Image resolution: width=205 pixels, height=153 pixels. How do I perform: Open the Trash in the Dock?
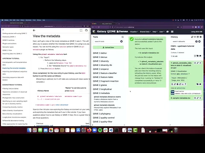176,130
